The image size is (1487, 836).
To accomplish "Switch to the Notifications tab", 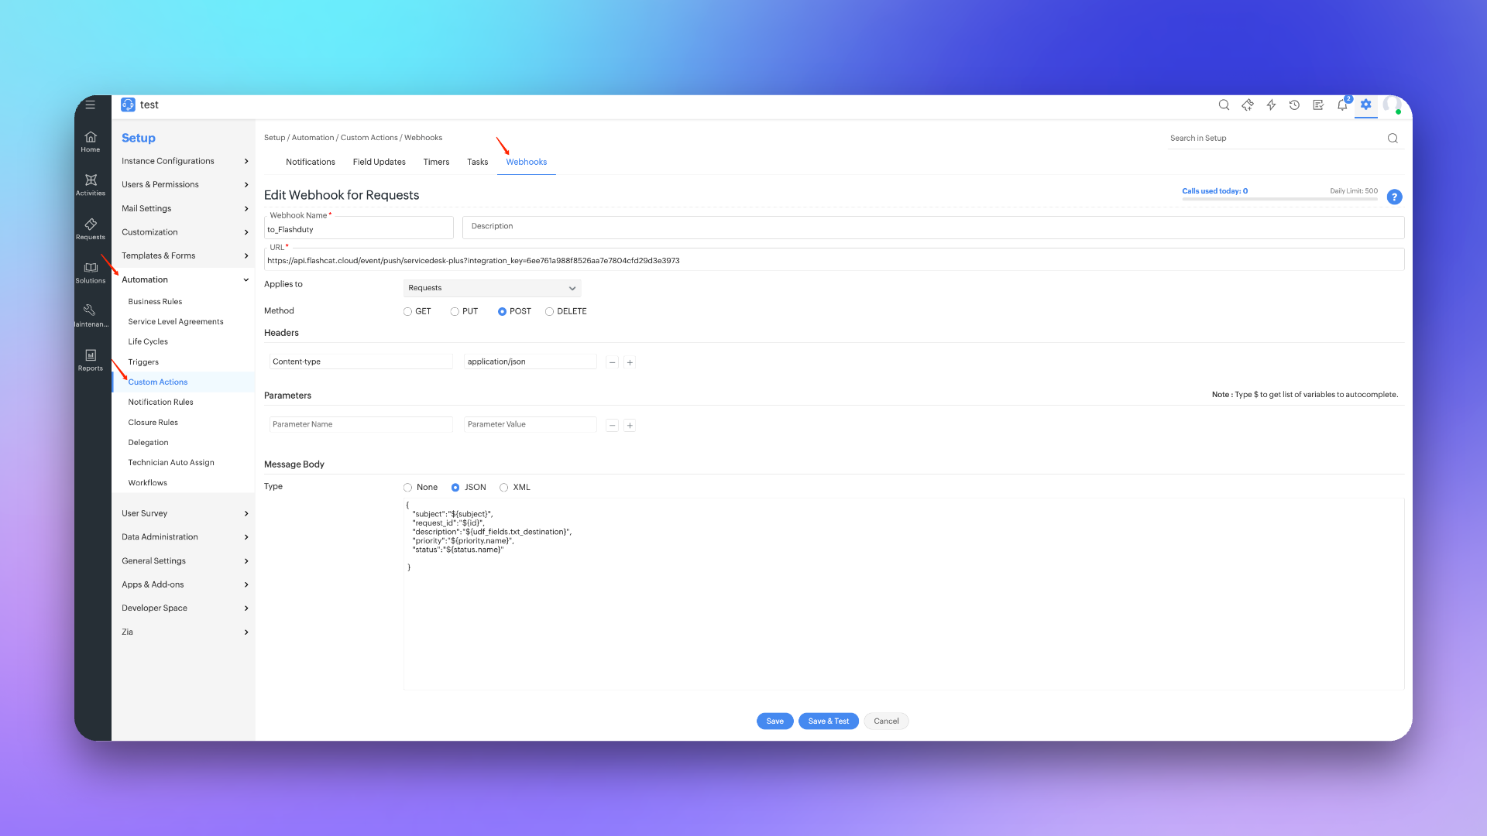I will tap(310, 162).
